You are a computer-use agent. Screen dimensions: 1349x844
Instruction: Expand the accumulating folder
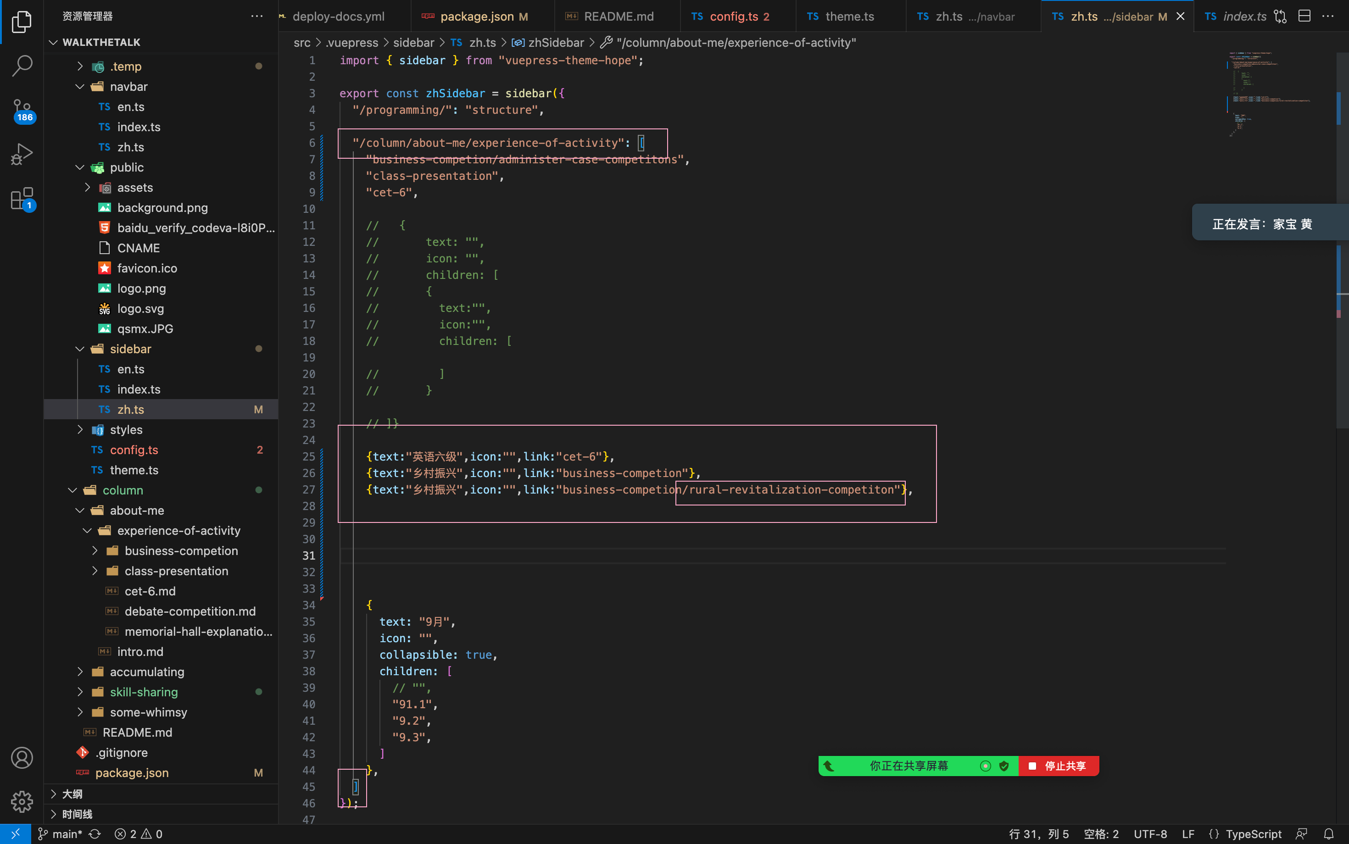coord(80,672)
